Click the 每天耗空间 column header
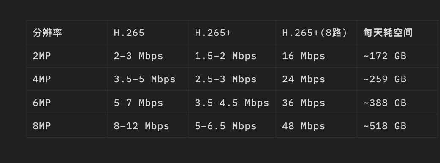440x163 pixels. coord(397,32)
